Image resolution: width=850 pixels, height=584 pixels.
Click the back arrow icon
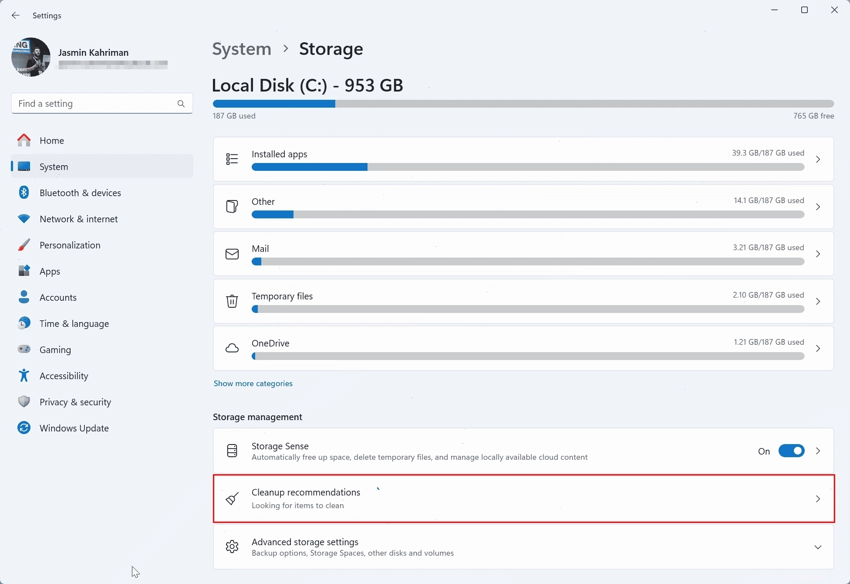click(x=16, y=16)
